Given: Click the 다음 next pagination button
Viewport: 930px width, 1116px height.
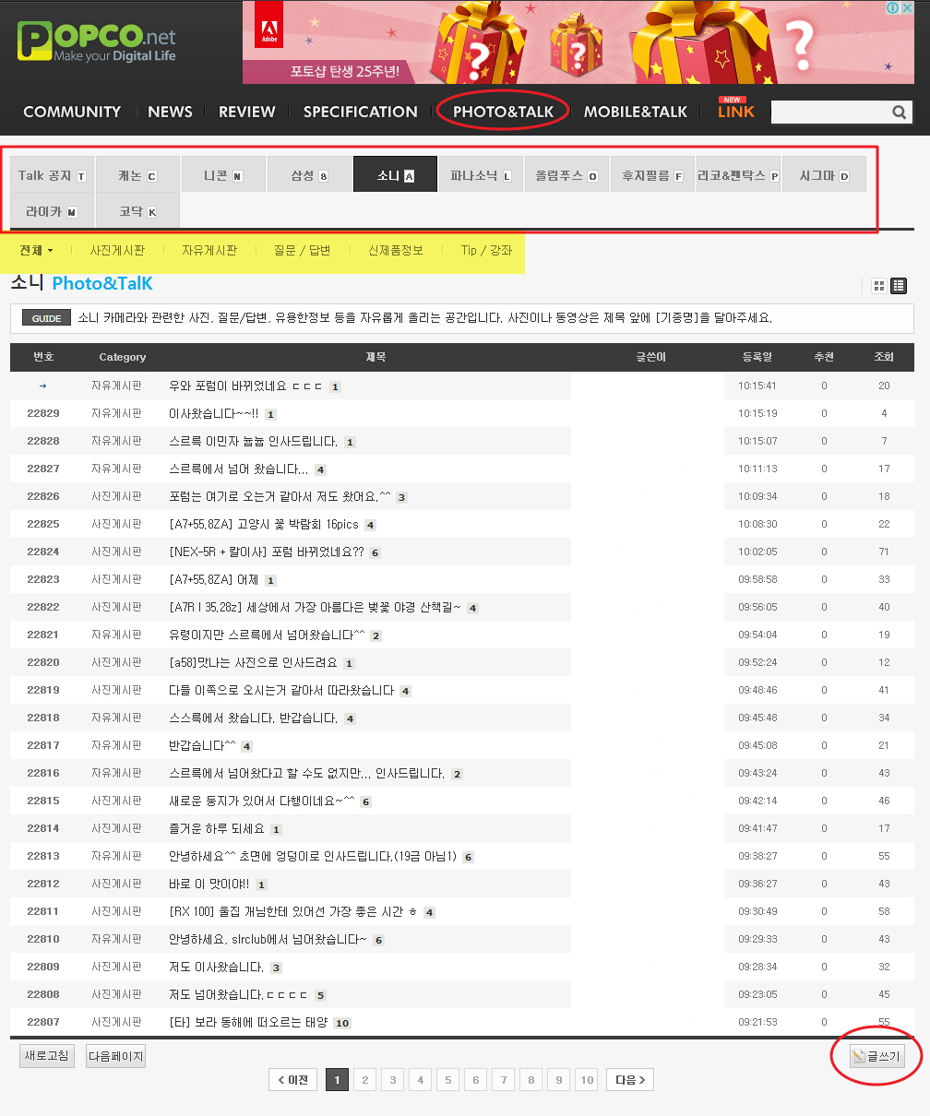Looking at the screenshot, I should tap(630, 1080).
